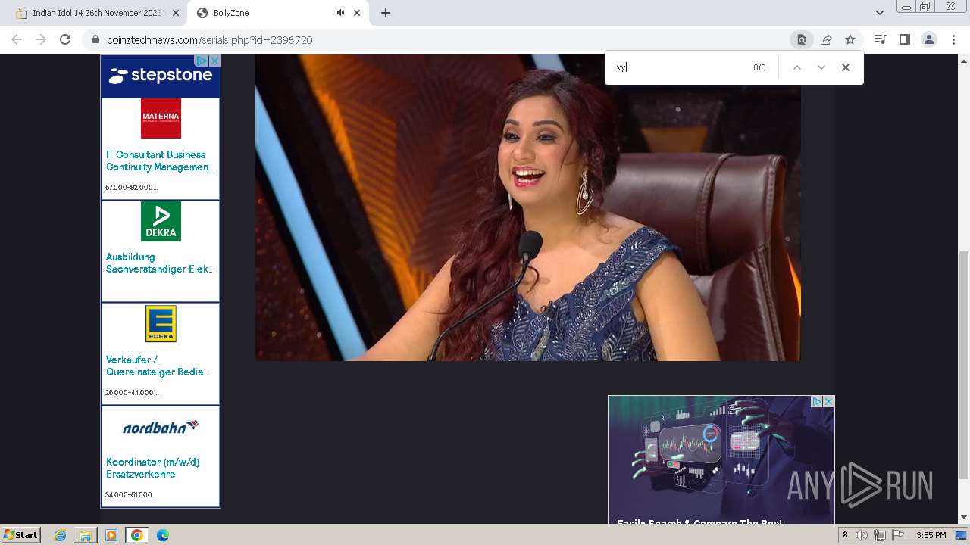Click the EDEKA logo
Viewport: 970px width, 545px height.
tap(161, 323)
